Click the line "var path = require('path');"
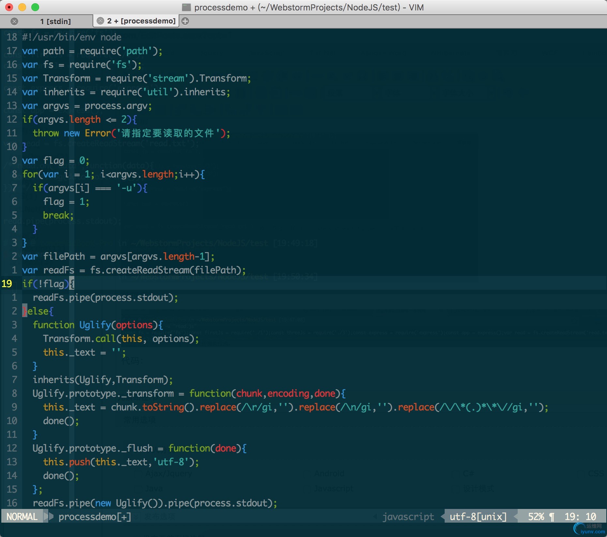The image size is (607, 537). 92,51
